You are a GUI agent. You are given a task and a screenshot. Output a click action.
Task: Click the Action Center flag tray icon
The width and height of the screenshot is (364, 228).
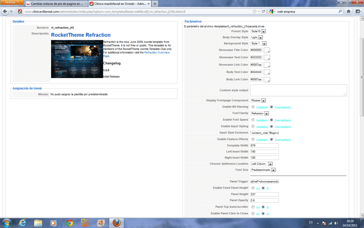(324, 223)
